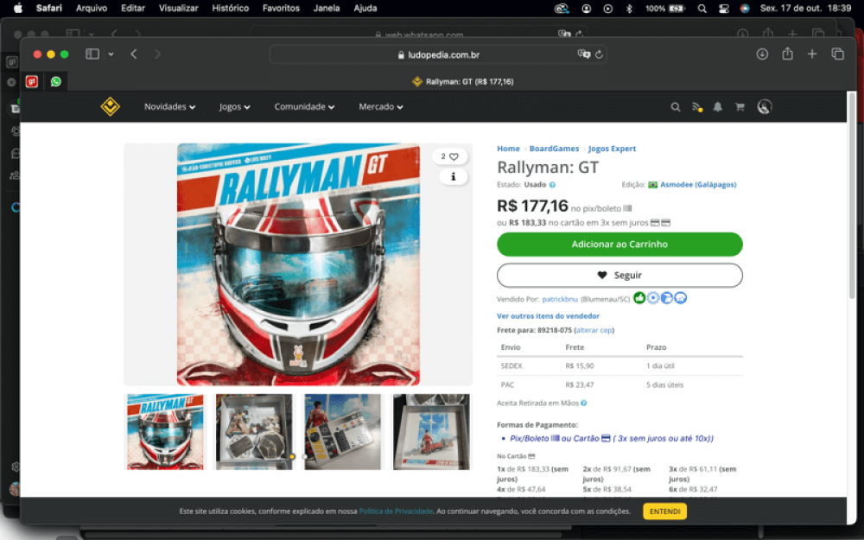864x540 pixels.
Task: Open the pinned WhatsApp tab icon
Action: 56,81
